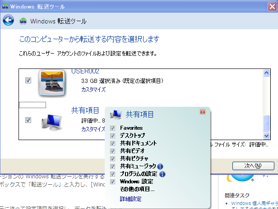This screenshot has height=209, width=278.
Task: Click the 共有項目 heading in the account list
Action: click(85, 110)
